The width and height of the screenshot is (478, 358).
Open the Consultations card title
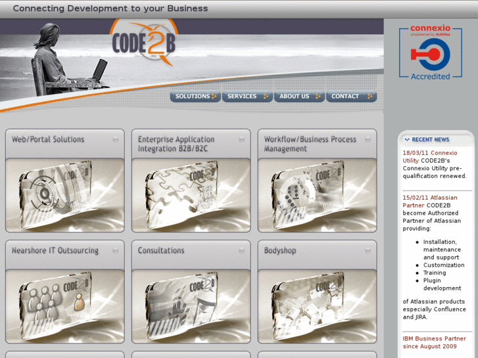161,250
